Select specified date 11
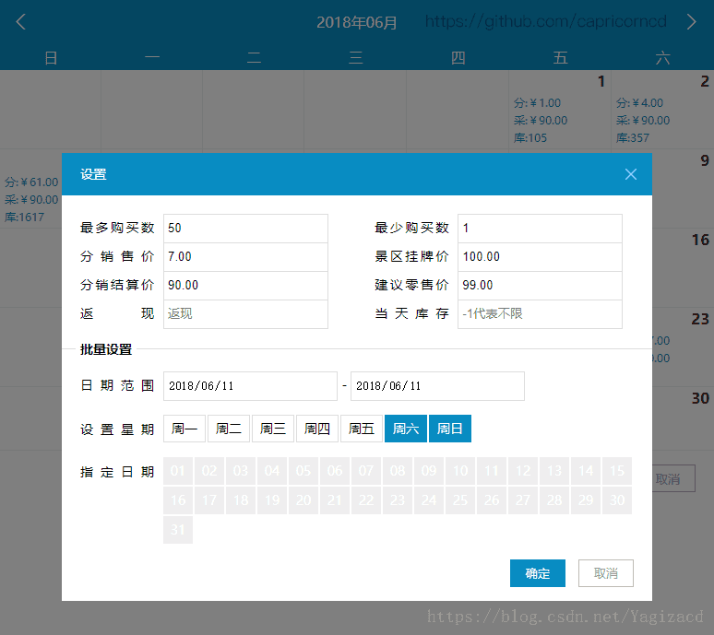The image size is (714, 635). click(x=492, y=471)
